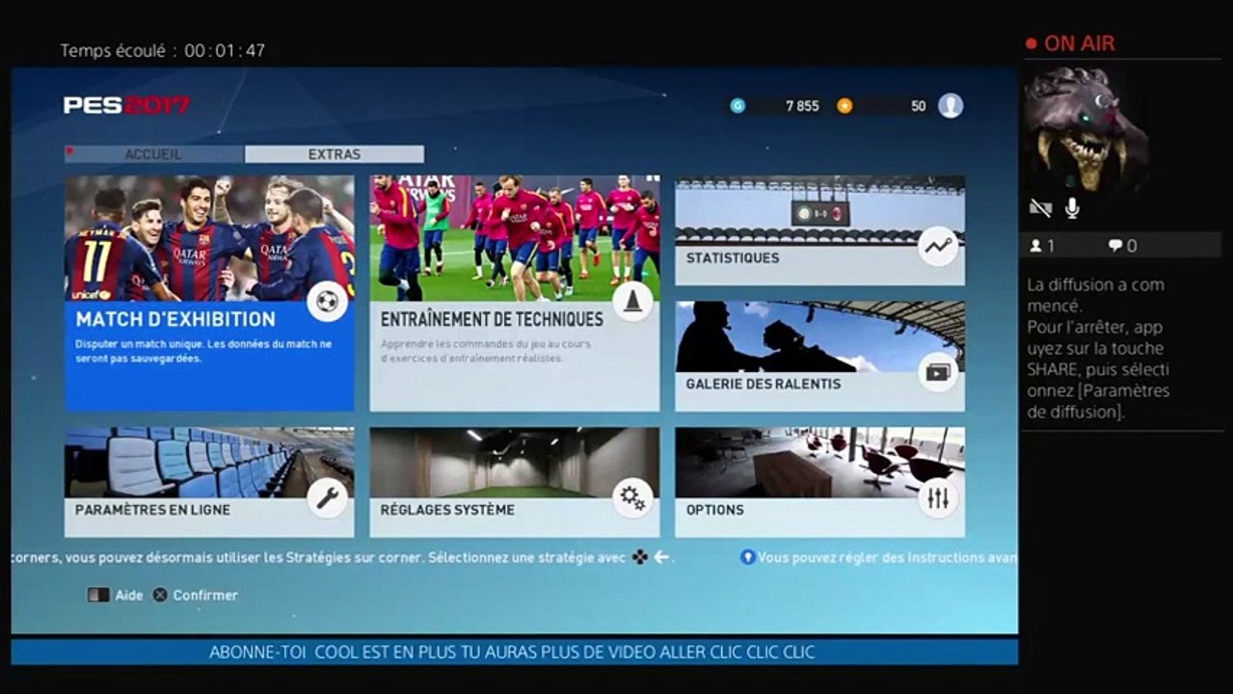Open the RÉGLAGES SYSTÈME tile

pyautogui.click(x=515, y=482)
